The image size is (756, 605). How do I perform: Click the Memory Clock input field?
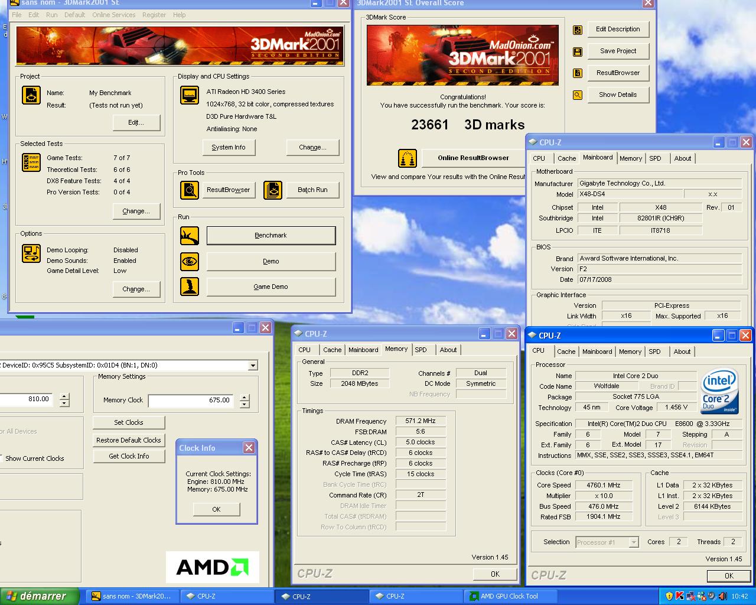(191, 401)
